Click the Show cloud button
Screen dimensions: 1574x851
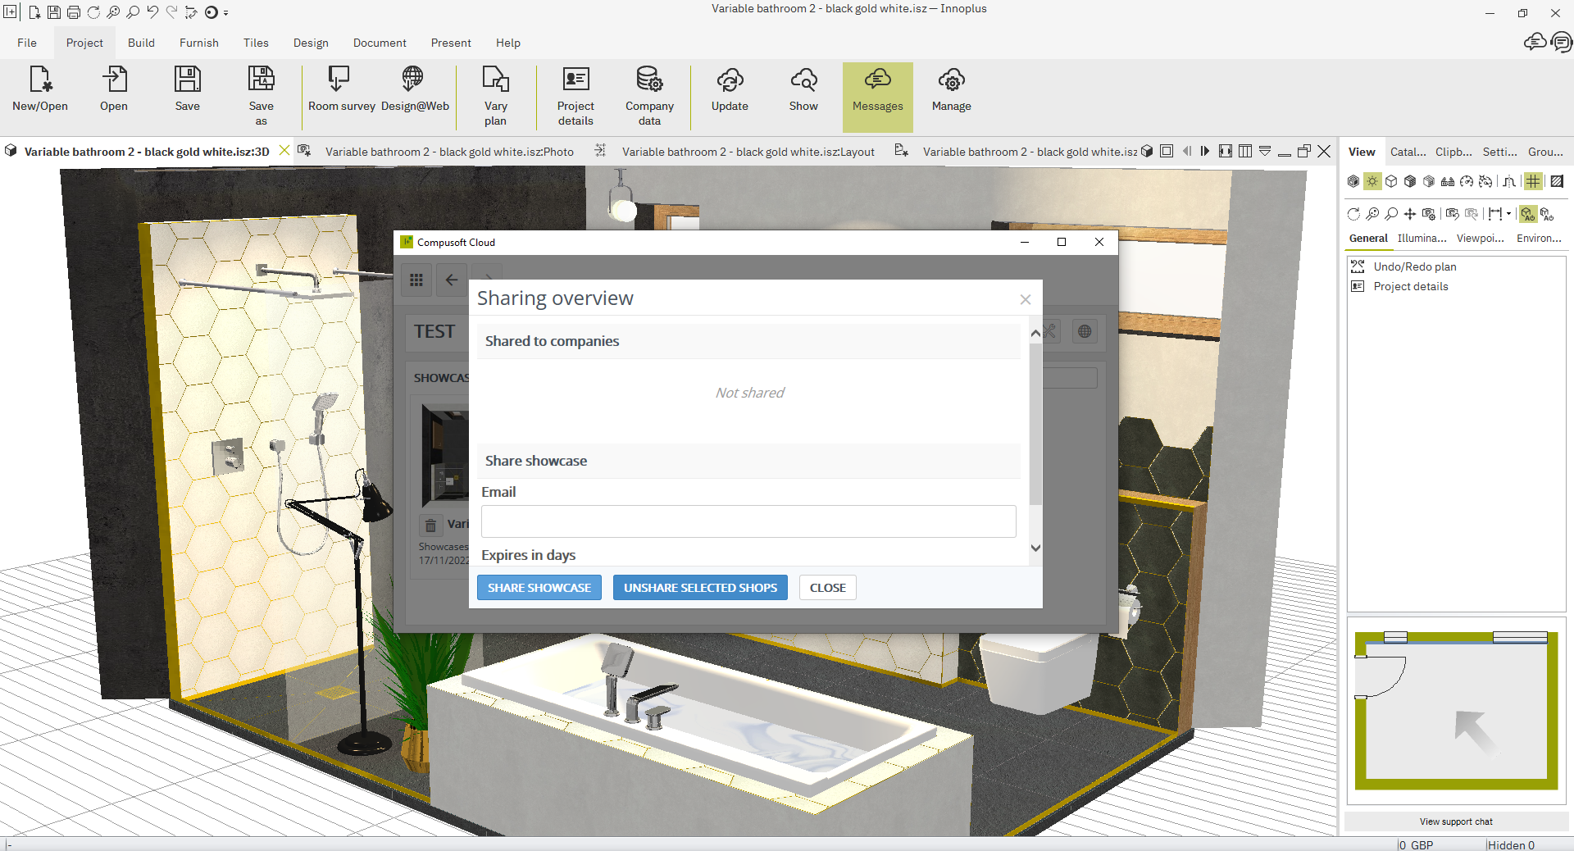[803, 90]
